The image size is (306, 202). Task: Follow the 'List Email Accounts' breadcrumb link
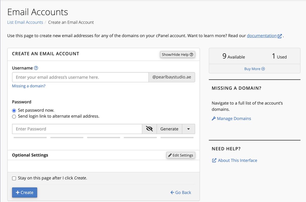tap(25, 22)
